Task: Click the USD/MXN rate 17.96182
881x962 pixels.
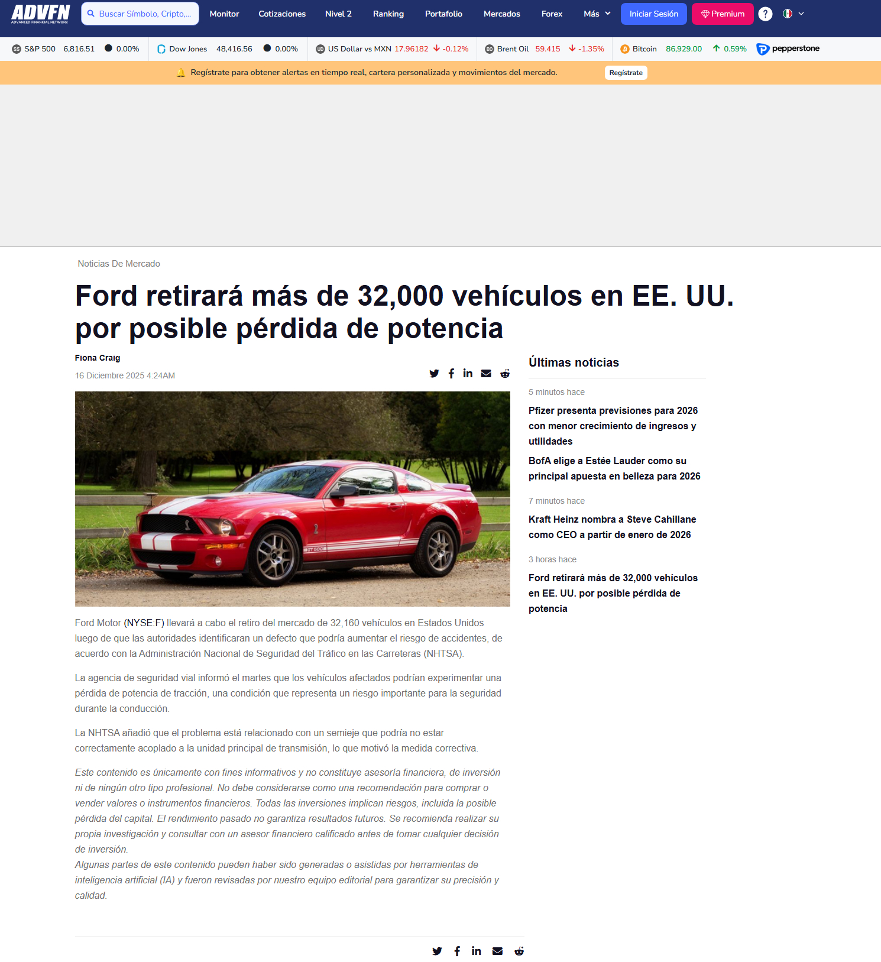Action: (x=412, y=49)
